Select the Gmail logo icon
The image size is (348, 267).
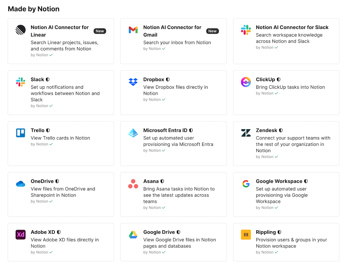tap(133, 30)
